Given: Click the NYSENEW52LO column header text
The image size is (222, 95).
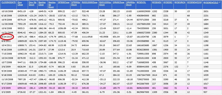Looking at the screenshot, I should coord(211,2).
